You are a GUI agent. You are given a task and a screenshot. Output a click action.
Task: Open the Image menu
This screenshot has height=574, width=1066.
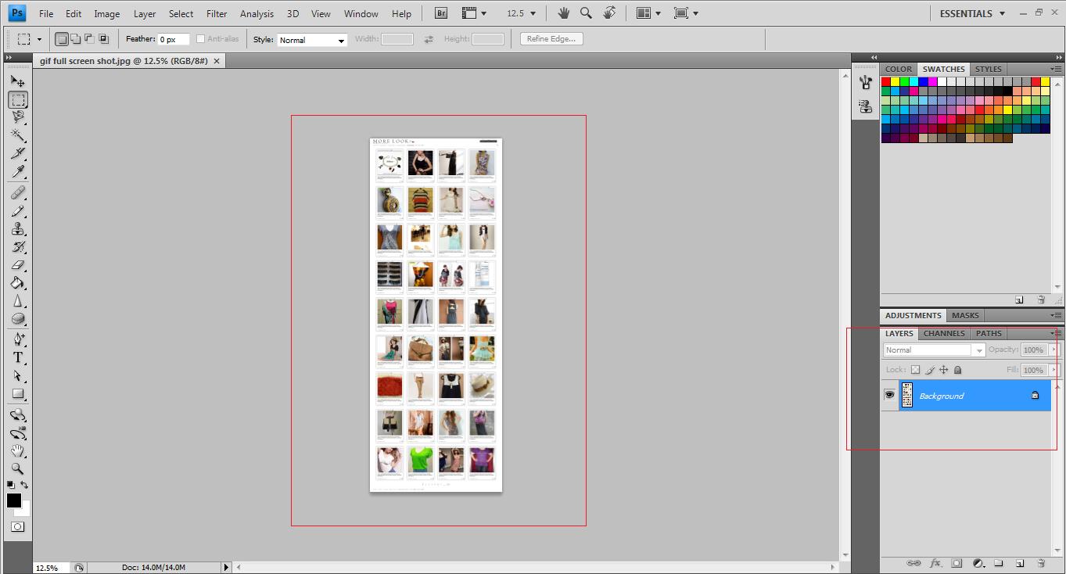[107, 13]
